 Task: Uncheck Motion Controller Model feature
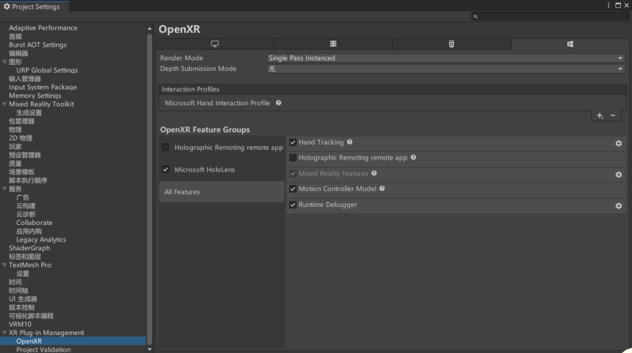tap(293, 189)
